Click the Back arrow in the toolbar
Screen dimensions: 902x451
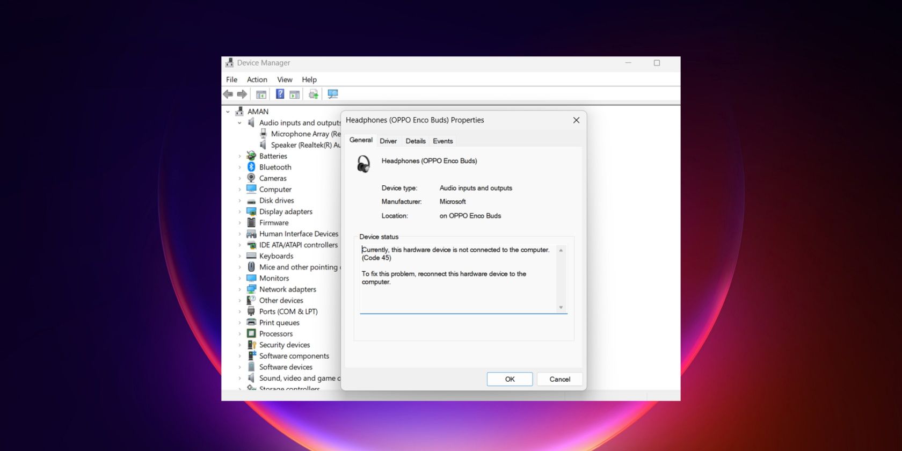pyautogui.click(x=228, y=94)
